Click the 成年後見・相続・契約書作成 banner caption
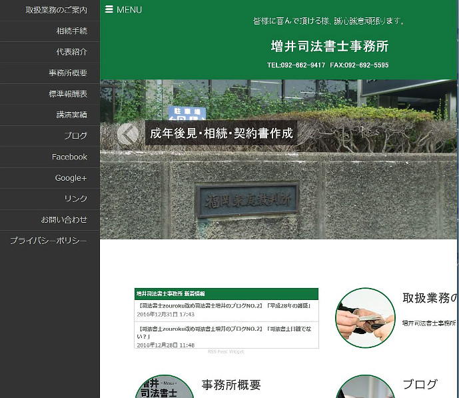Viewport: 459px width, 398px height. point(221,133)
